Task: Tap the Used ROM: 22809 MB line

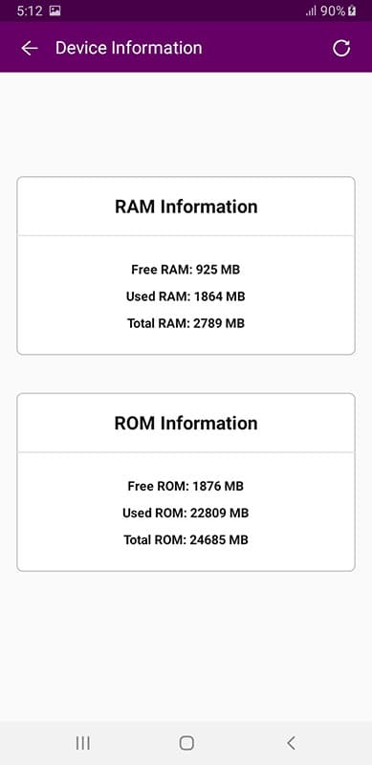Action: pos(186,513)
